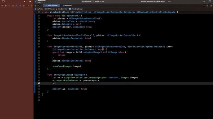The height and width of the screenshot is (119, 213).
Task: Open the Breakpoint navigator
Action: coord(28,6)
